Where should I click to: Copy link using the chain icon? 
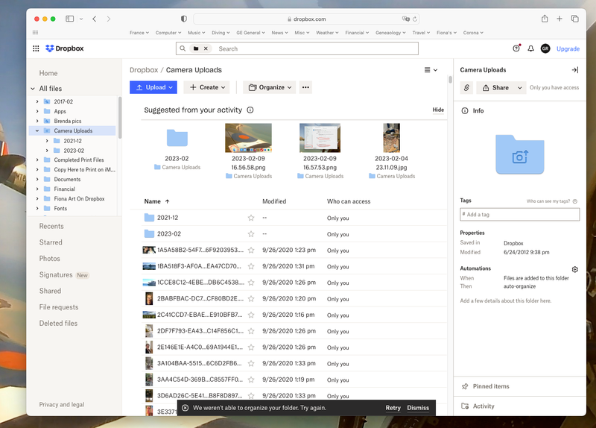[x=467, y=87]
